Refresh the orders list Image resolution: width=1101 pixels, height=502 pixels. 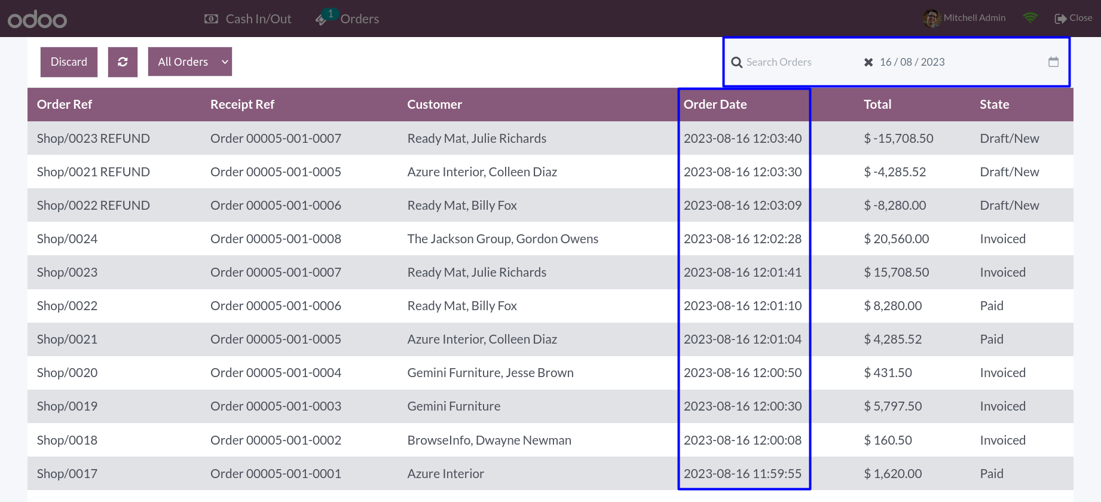(x=123, y=62)
